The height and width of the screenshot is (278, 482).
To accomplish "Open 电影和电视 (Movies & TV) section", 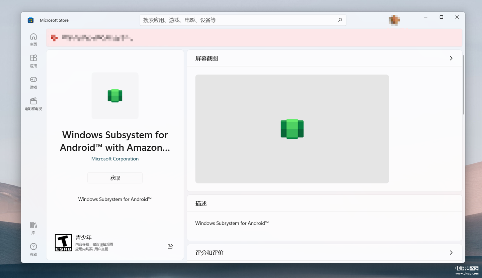I will tap(33, 104).
